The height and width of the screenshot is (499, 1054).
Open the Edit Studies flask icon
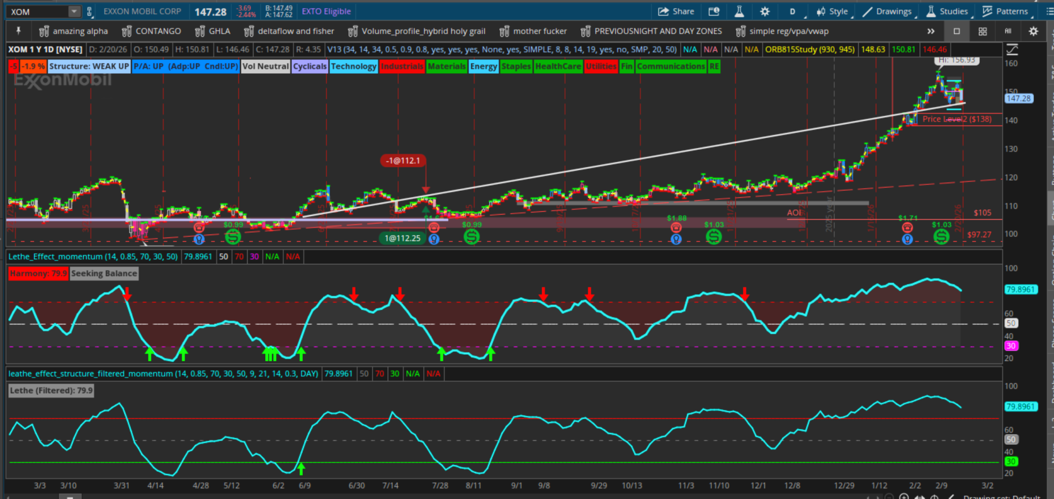(739, 11)
